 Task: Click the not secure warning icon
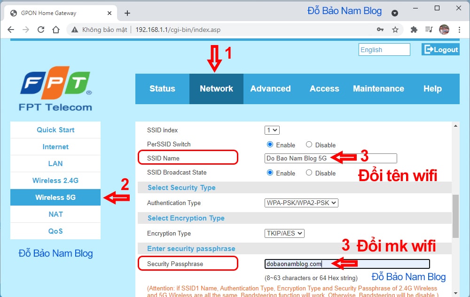[x=74, y=30]
